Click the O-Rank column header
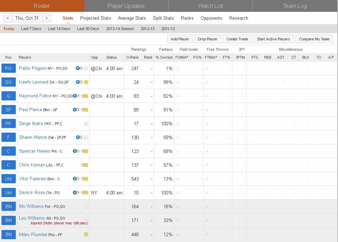Screen dimensions: 338x242 132,57
